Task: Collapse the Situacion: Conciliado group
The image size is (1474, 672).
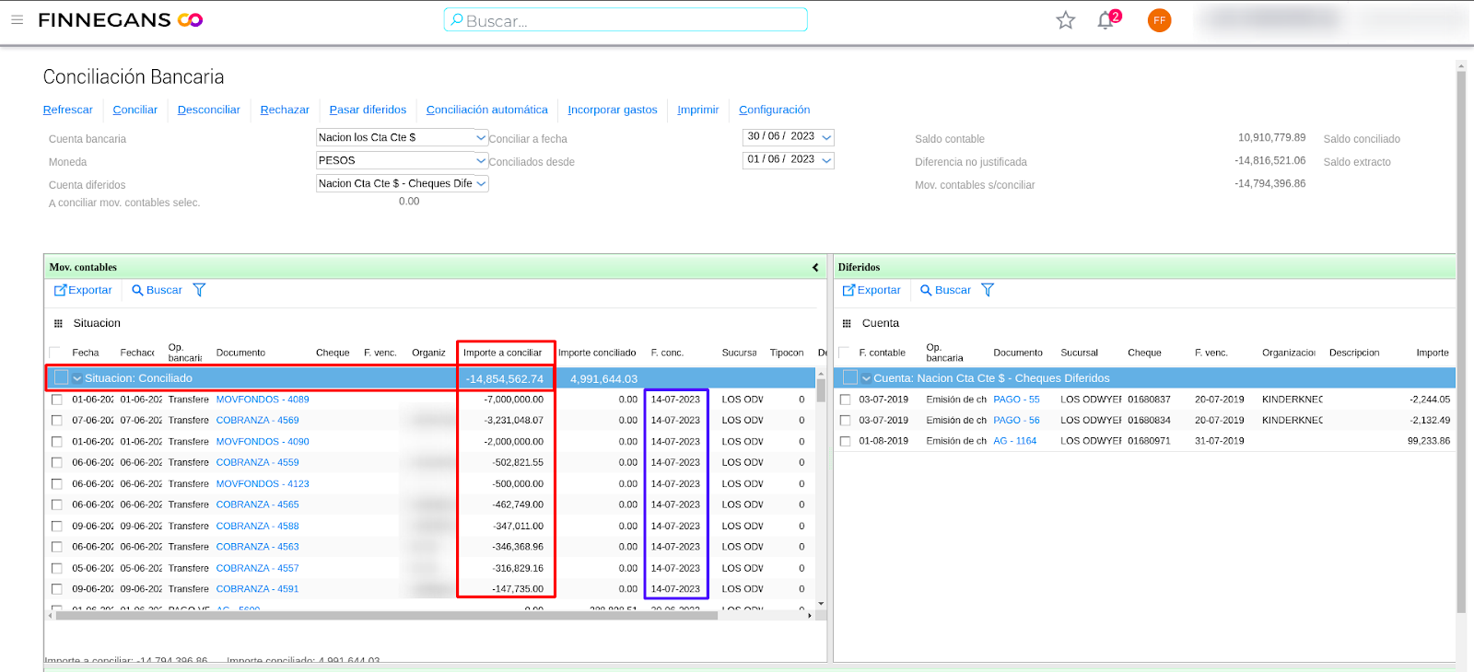Action: point(77,378)
